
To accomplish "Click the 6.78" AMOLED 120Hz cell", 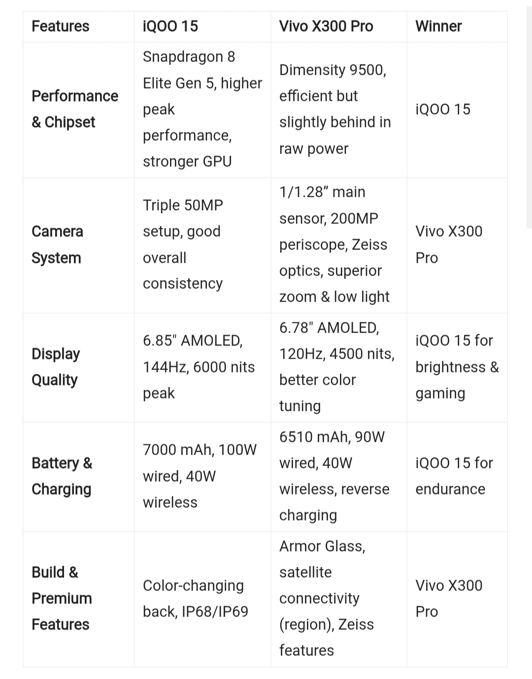I will (337, 367).
